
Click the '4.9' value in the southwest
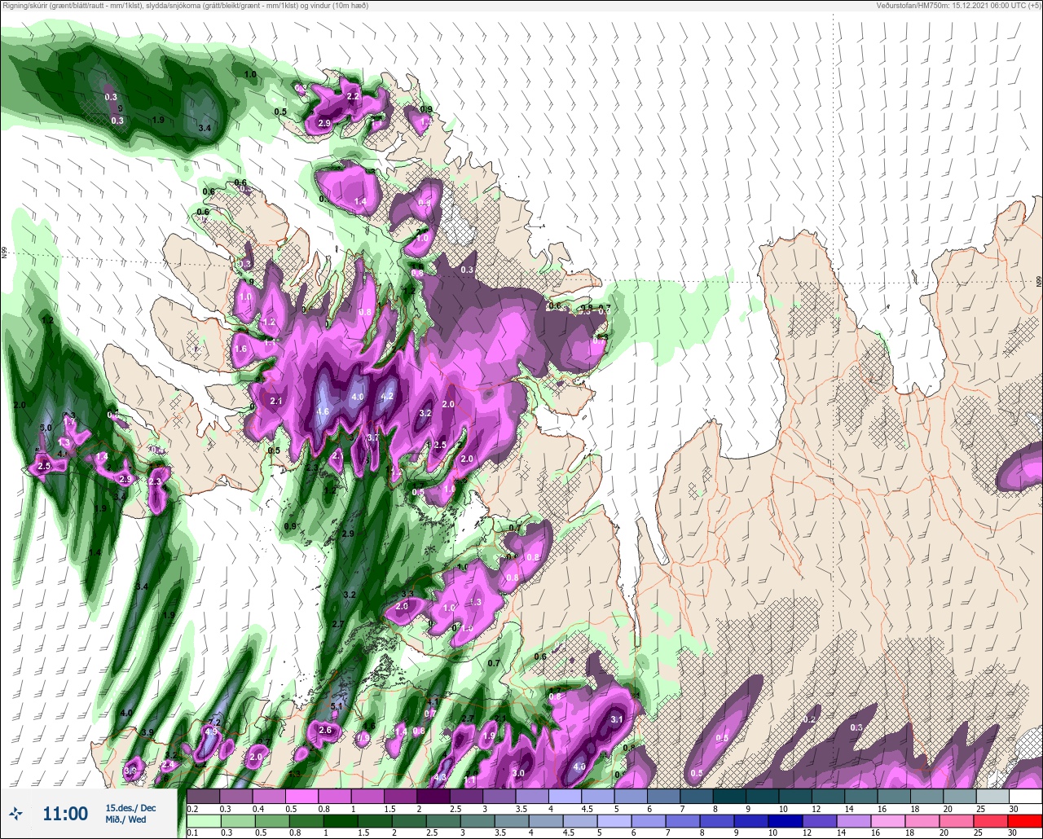(x=211, y=731)
